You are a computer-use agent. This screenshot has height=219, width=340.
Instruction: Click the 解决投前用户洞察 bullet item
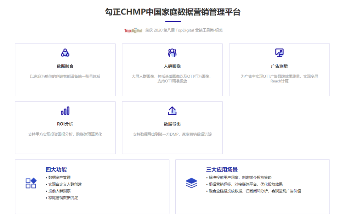(x=239, y=177)
